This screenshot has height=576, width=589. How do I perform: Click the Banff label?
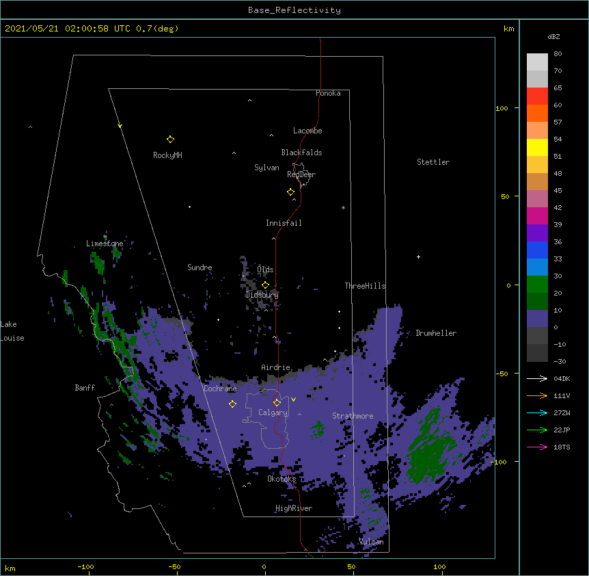pyautogui.click(x=85, y=388)
